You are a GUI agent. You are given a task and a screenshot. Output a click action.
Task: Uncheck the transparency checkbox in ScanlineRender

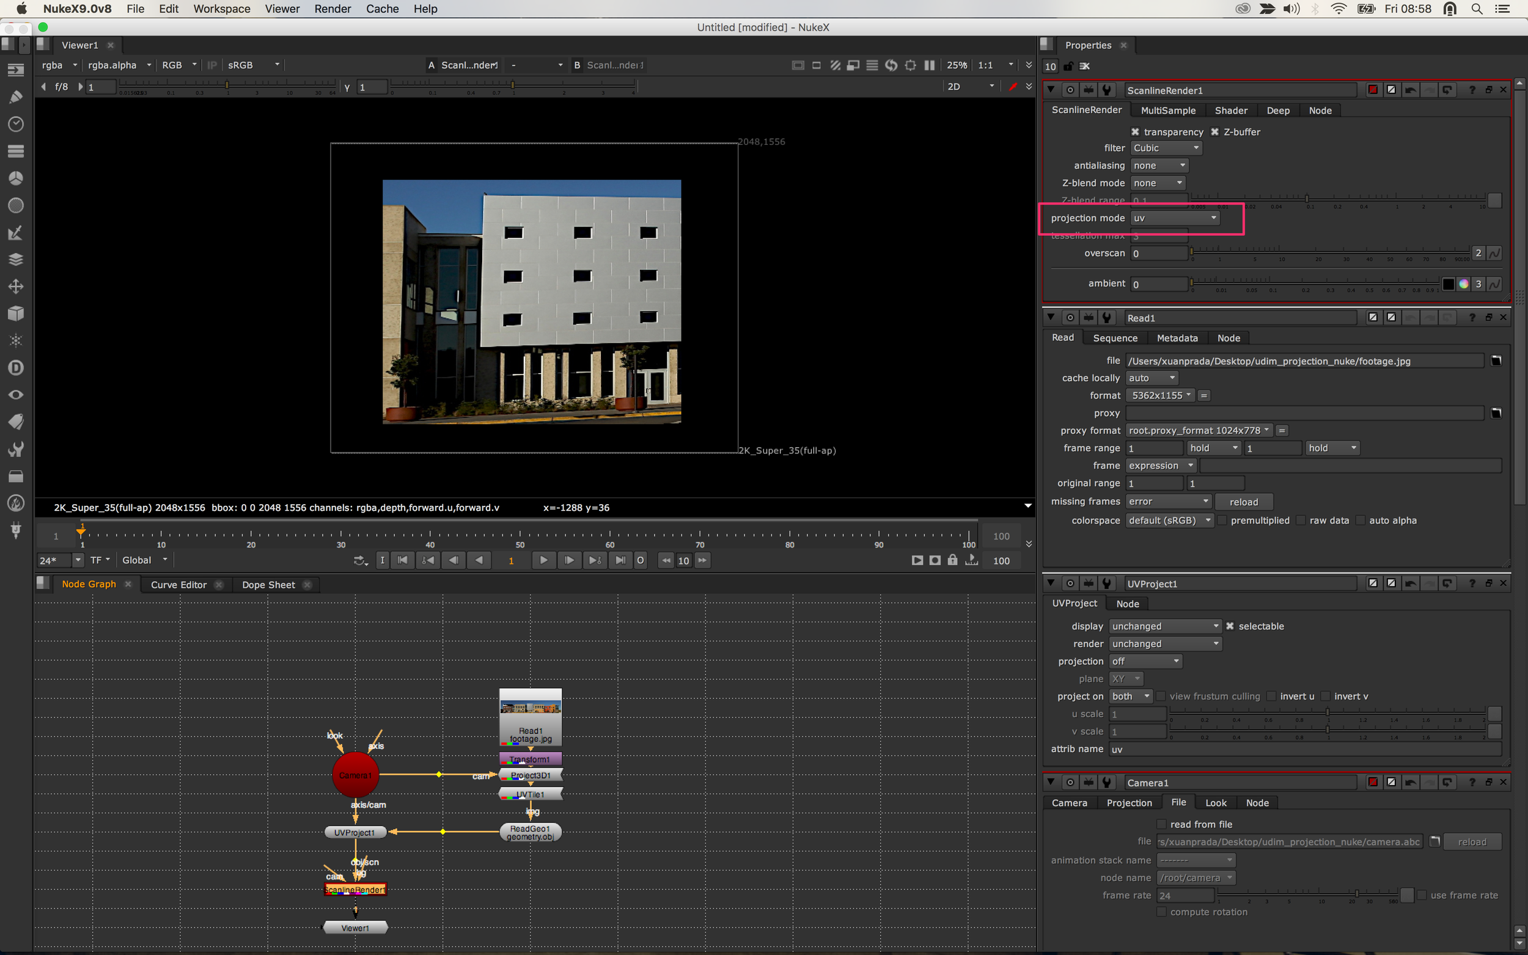point(1135,131)
